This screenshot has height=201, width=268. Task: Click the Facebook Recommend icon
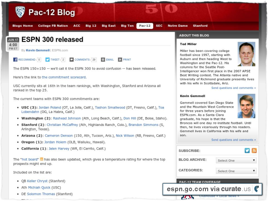coord(15,59)
